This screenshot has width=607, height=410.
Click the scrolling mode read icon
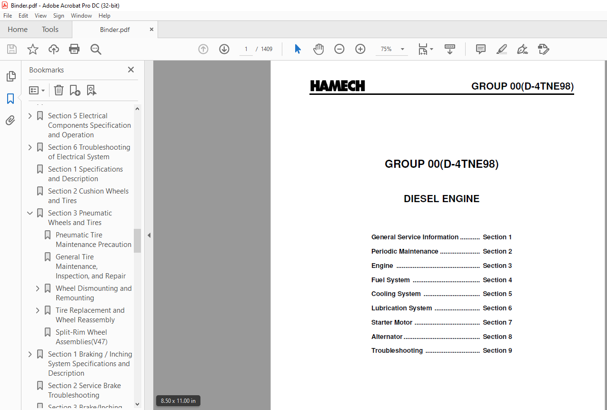click(450, 49)
